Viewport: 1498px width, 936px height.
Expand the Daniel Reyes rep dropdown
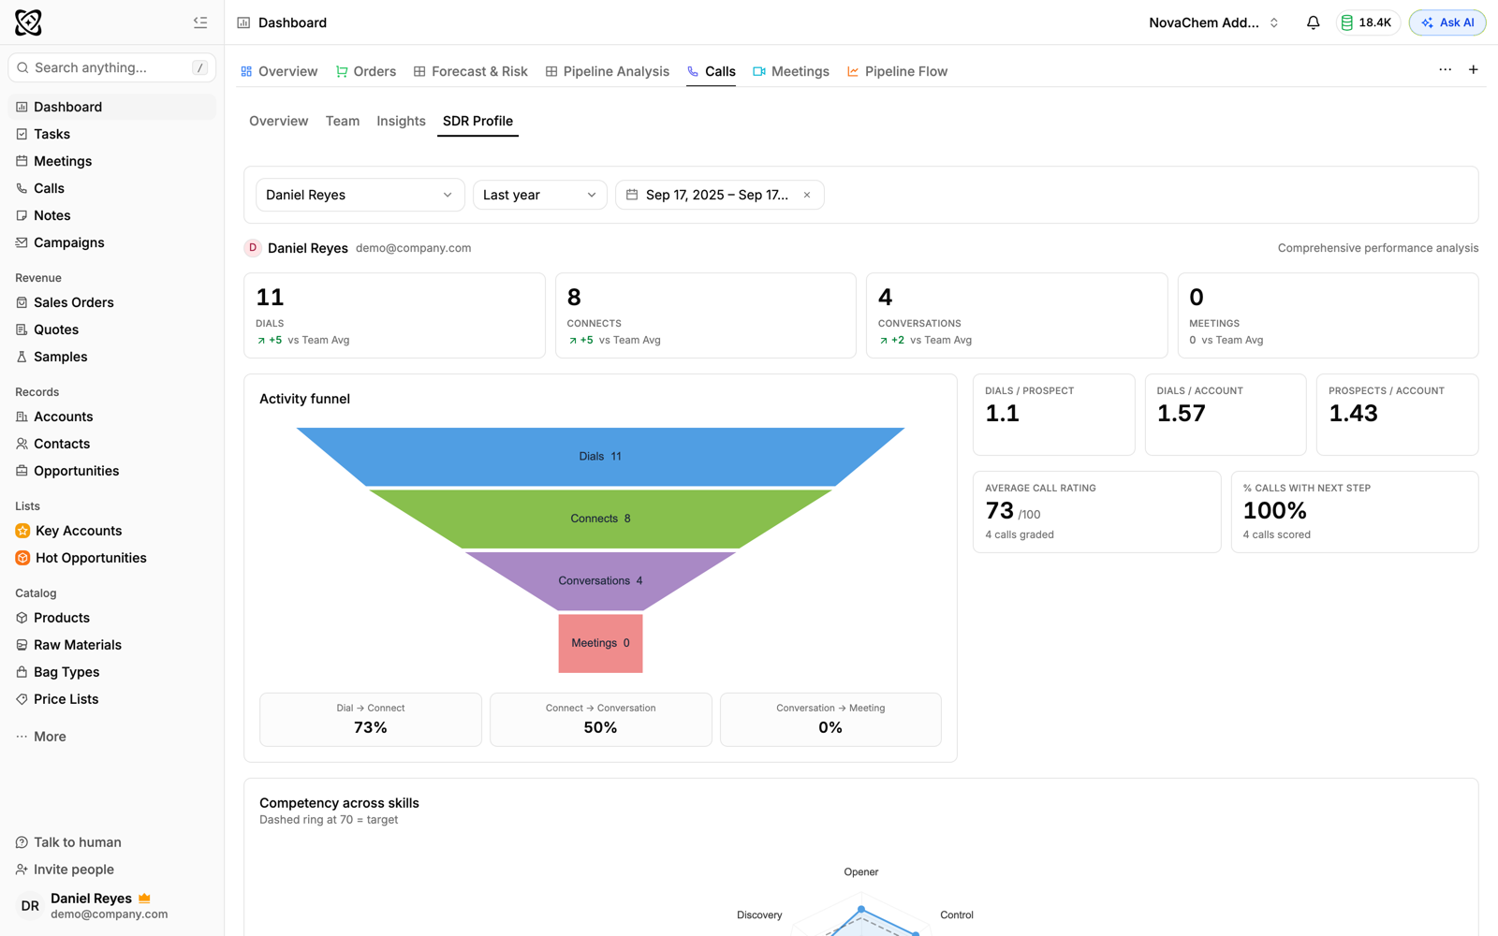point(360,195)
